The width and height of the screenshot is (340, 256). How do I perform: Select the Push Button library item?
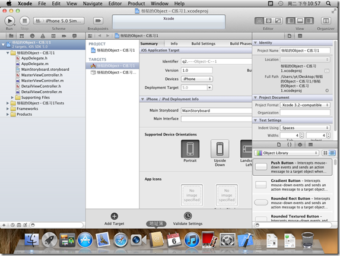293,167
